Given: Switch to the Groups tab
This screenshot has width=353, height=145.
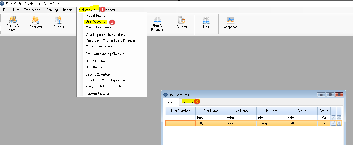Looking at the screenshot, I should click(187, 102).
